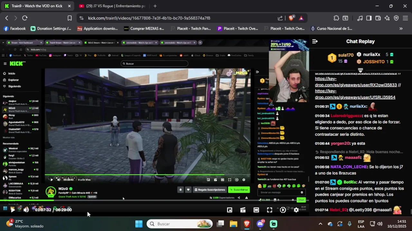Reload the current page

point(25,18)
